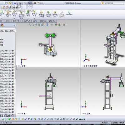125x125 pixels.
Task: Open the 评估 (Evaluate) ribbon tab
Action: click(x=8, y=21)
